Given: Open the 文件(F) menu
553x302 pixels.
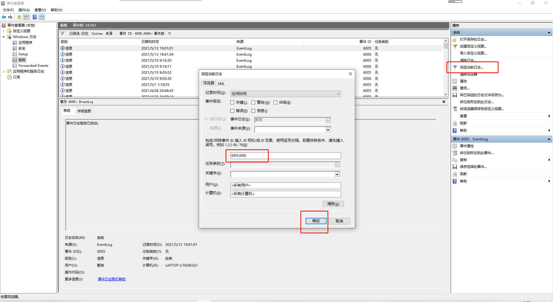Looking at the screenshot, I should point(8,10).
